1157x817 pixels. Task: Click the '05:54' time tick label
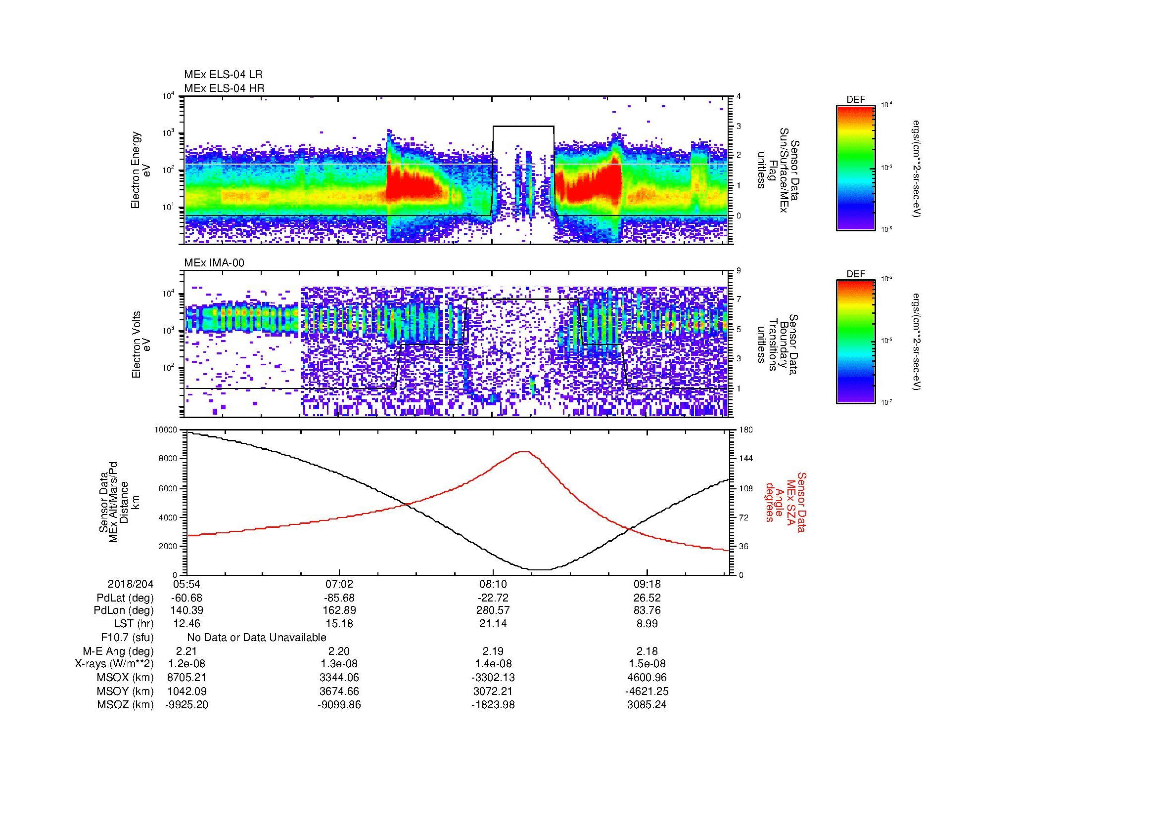(187, 584)
